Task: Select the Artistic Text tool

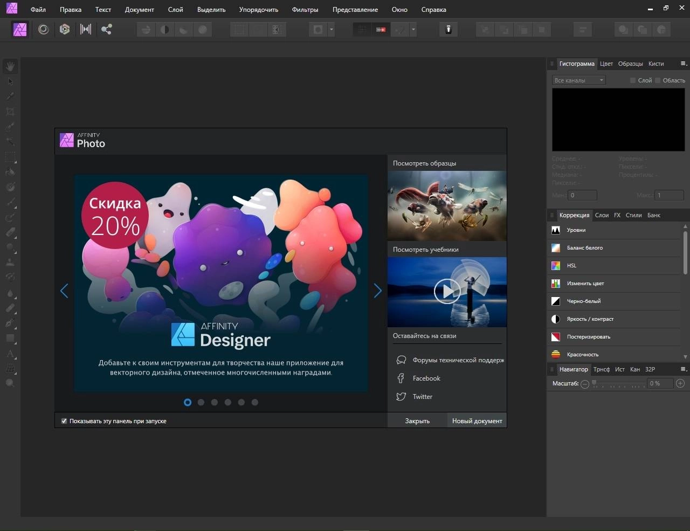Action: (x=10, y=354)
